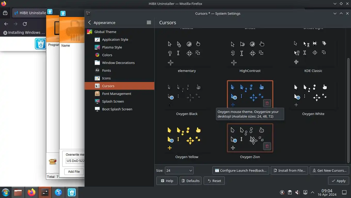Open the sidebar hamburger menu
The width and height of the screenshot is (351, 198).
click(x=149, y=23)
